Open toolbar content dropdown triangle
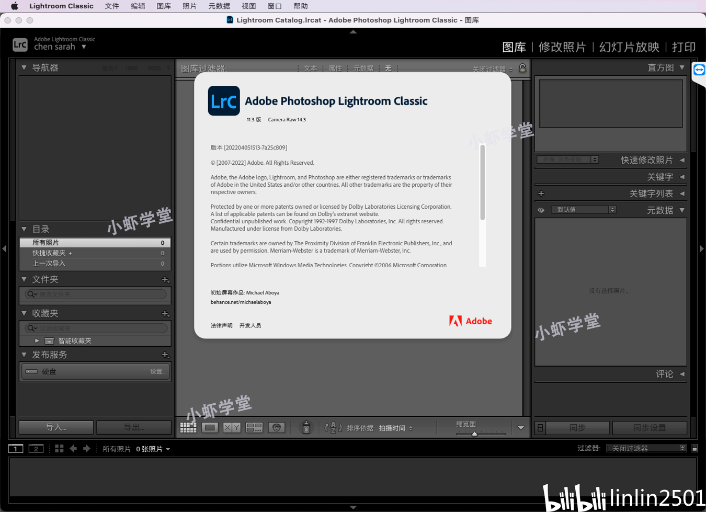Image resolution: width=706 pixels, height=512 pixels. [x=521, y=428]
